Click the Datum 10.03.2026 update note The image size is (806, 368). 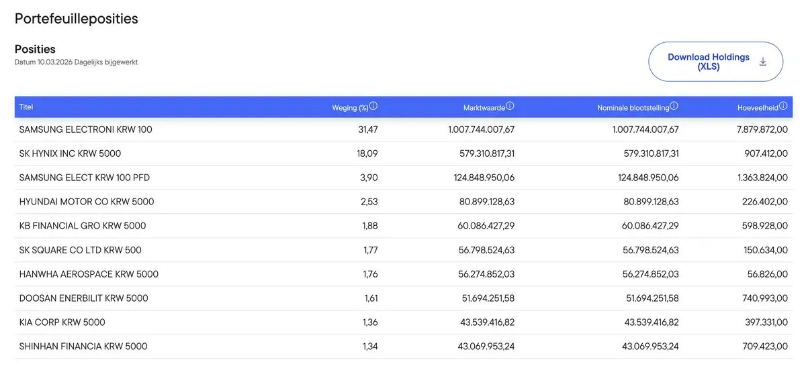tap(77, 62)
